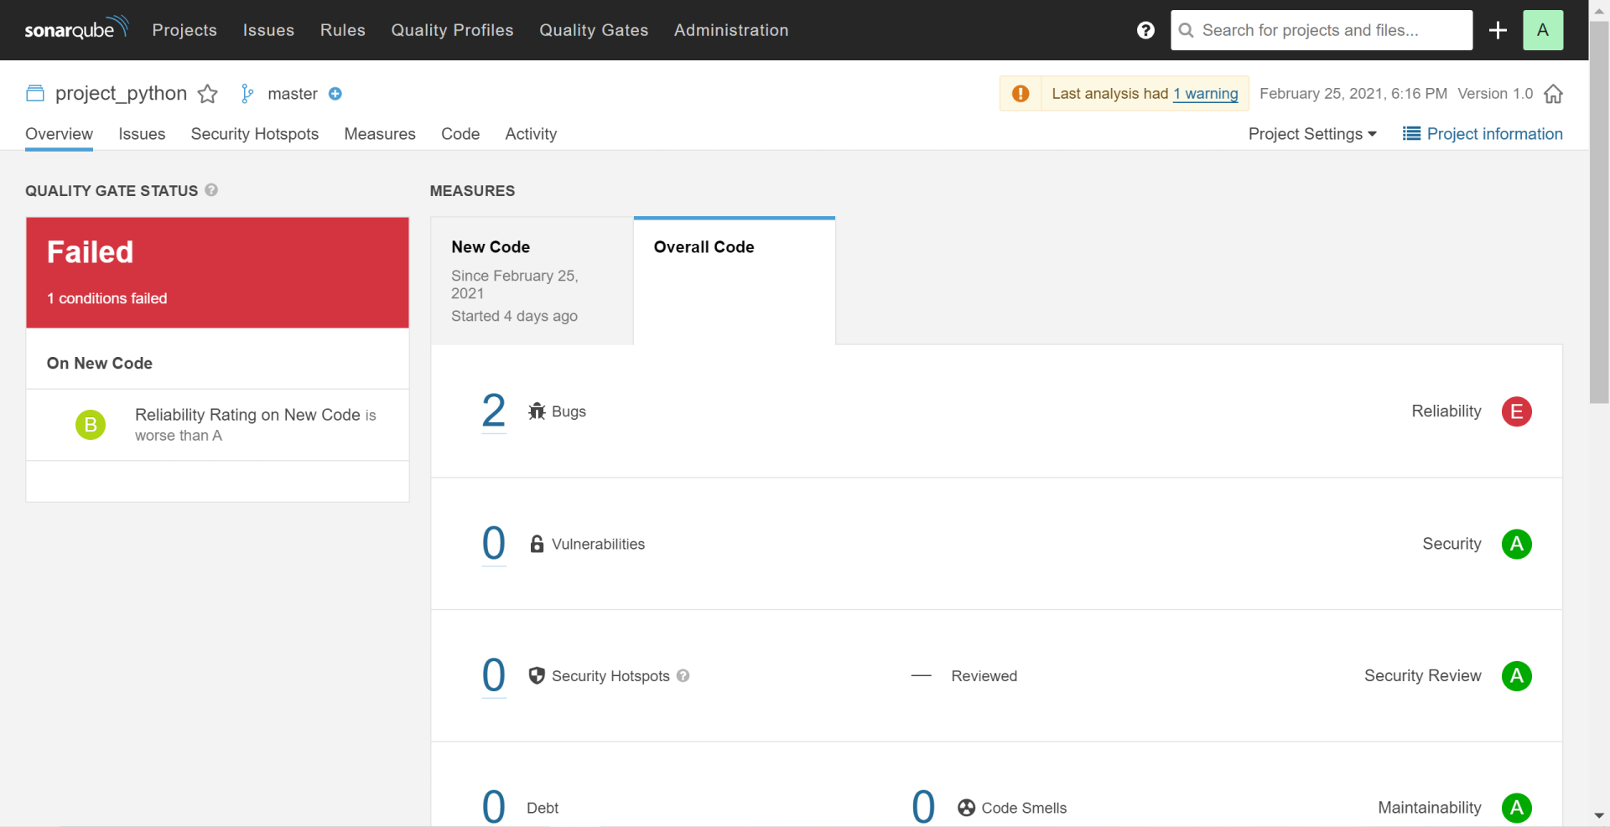Click the search projects and files field
Screen dimensions: 1610x827
tap(1322, 30)
